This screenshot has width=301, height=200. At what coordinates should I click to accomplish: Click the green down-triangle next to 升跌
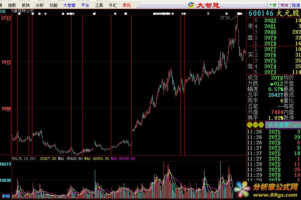point(272,84)
